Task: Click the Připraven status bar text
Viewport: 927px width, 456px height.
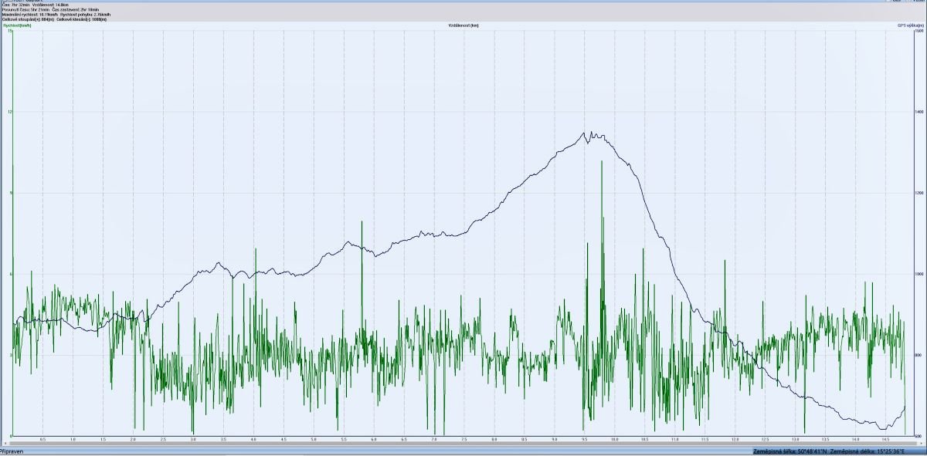Action: pyautogui.click(x=12, y=451)
